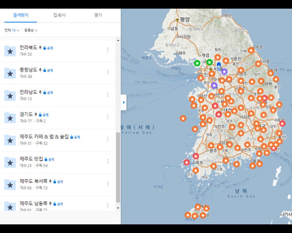This screenshot has height=233, width=292.
Task: Open more options for 경기도 list
Action: [108, 116]
